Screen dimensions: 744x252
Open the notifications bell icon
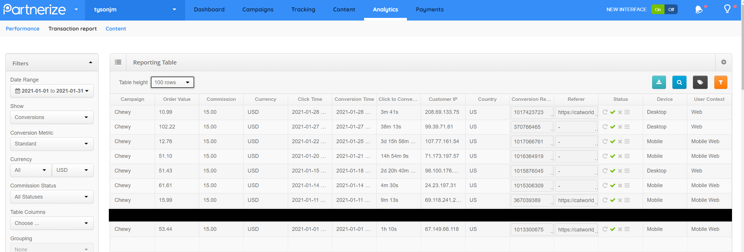pyautogui.click(x=699, y=9)
